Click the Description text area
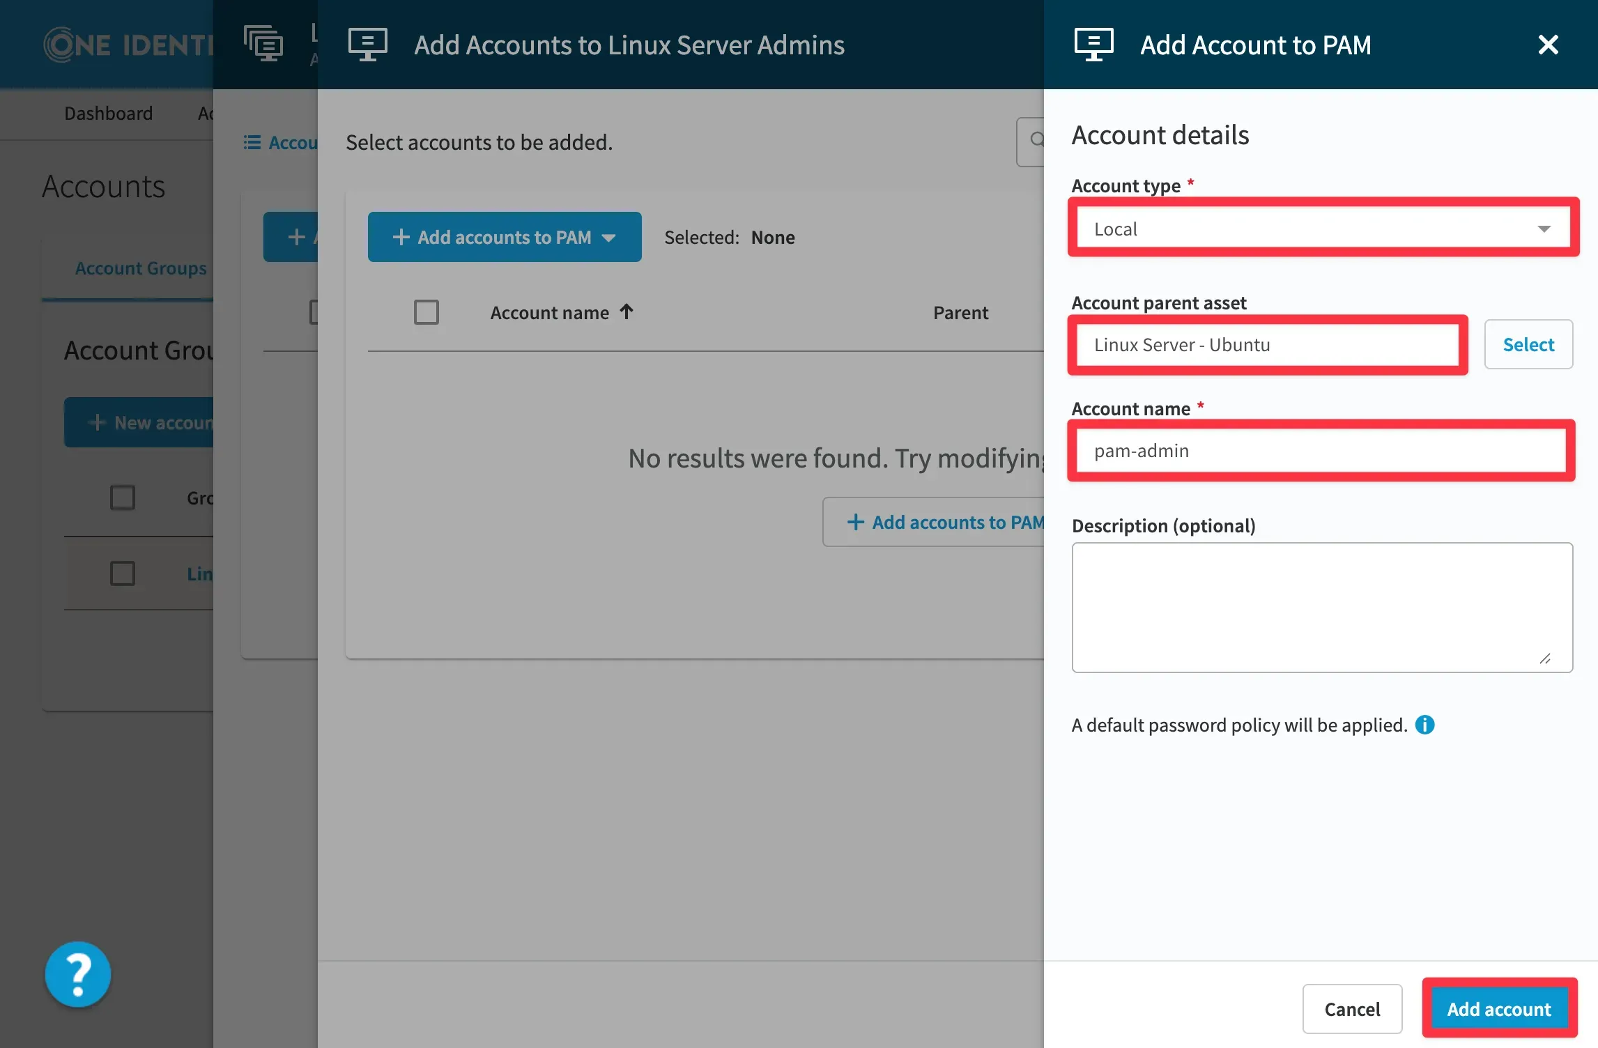Viewport: 1598px width, 1048px height. [1321, 607]
